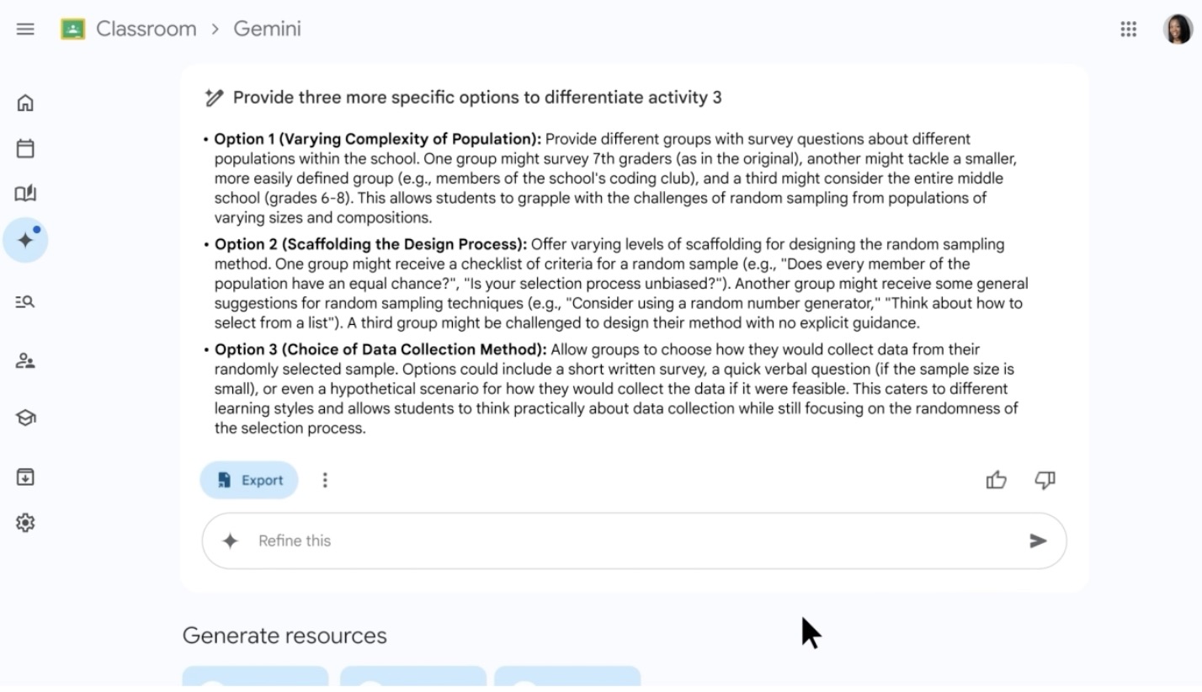Viewport: 1202px width, 692px height.
Task: Open the graduation cap sidebar icon
Action: click(x=25, y=418)
